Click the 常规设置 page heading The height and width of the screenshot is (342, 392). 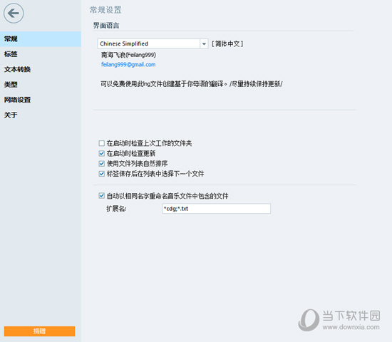(x=105, y=10)
